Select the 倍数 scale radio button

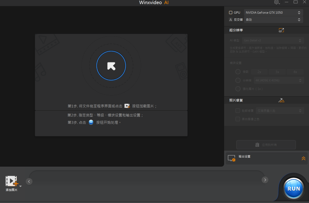tap(238, 72)
